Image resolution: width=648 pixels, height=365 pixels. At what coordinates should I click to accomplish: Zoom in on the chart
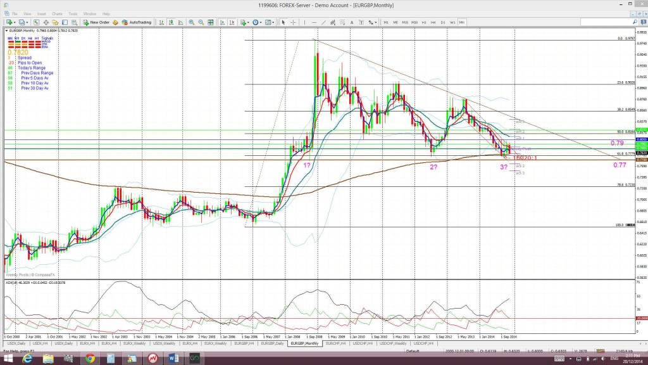click(191, 22)
